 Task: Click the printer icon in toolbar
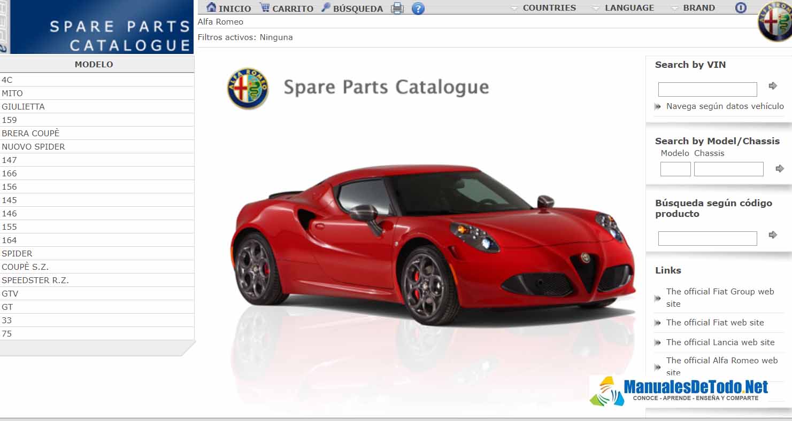click(397, 8)
